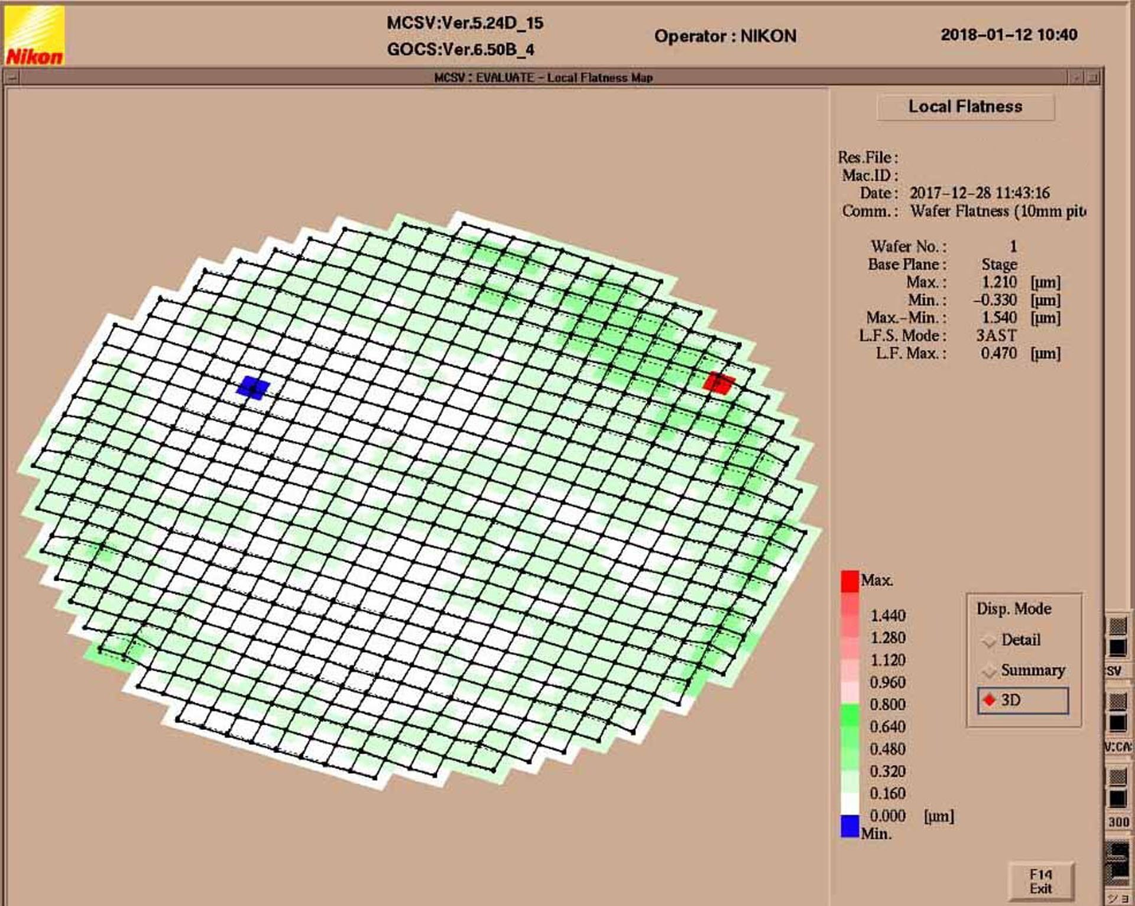1135x906 pixels.
Task: Click the L.F.S. Mode value 3AST
Action: (997, 335)
